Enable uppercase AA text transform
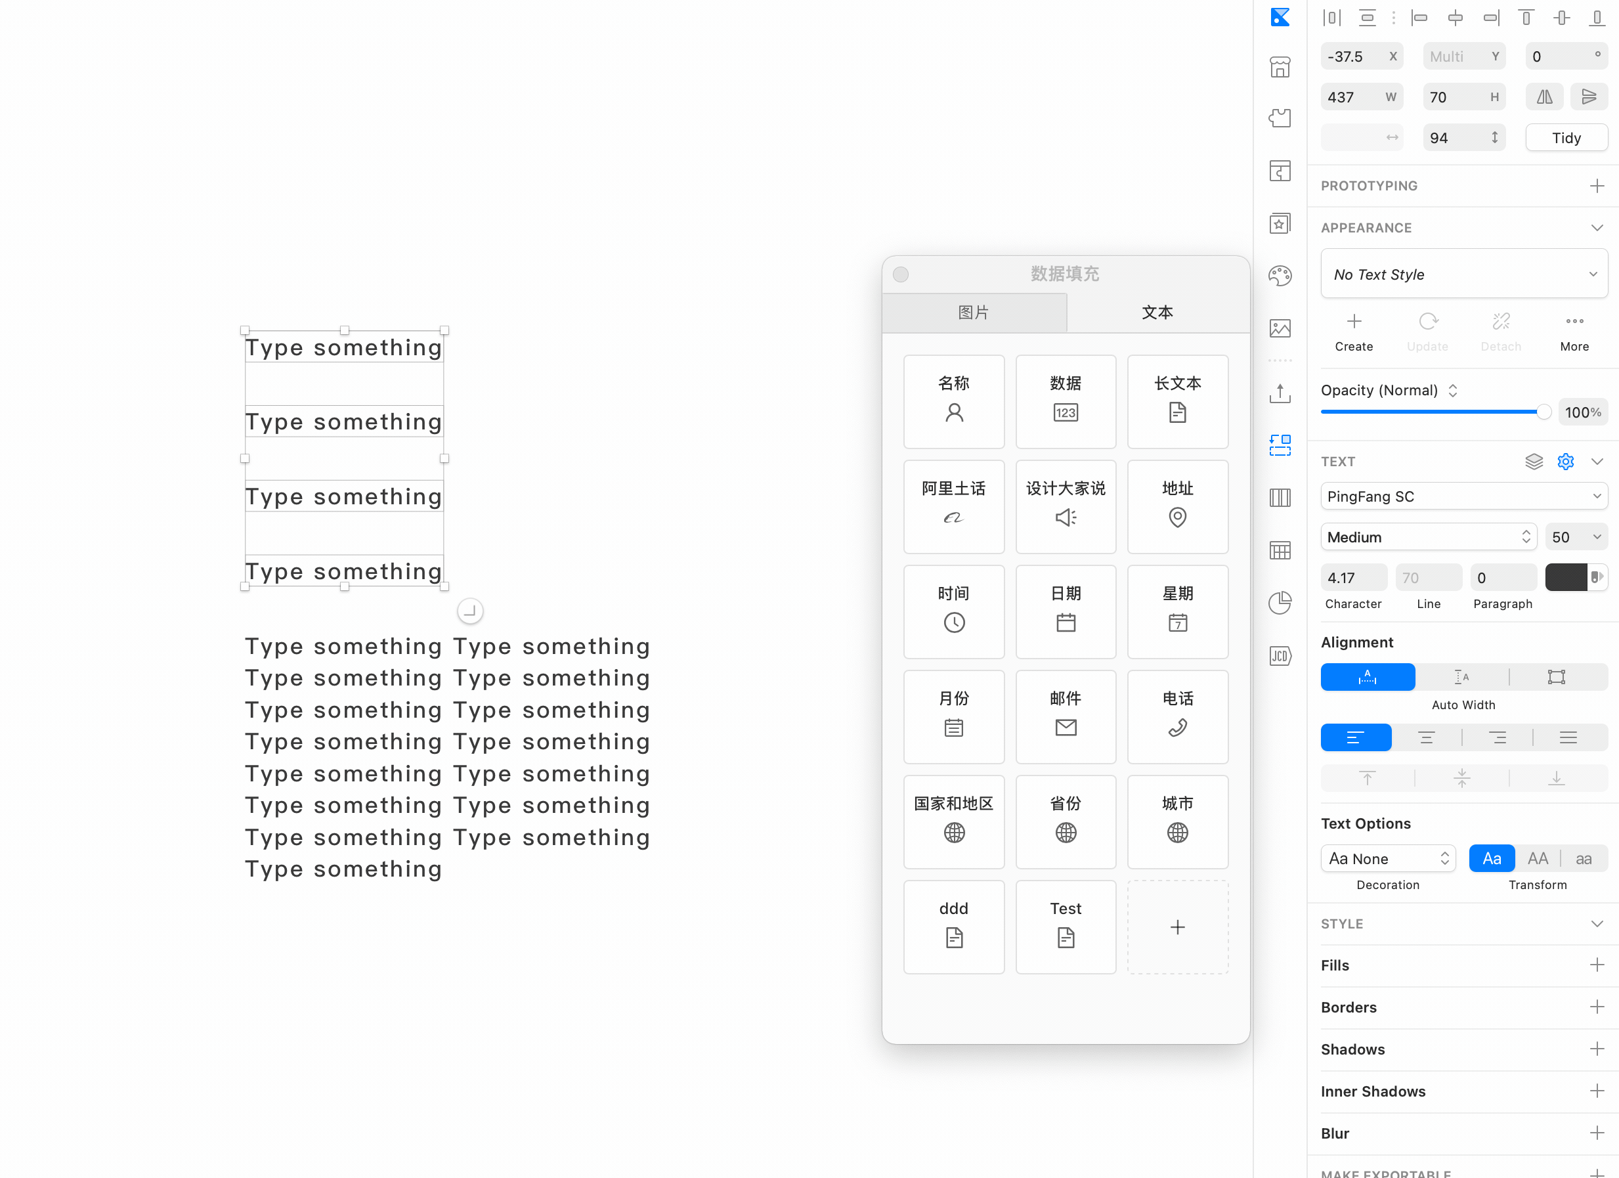This screenshot has height=1178, width=1619. [x=1538, y=858]
